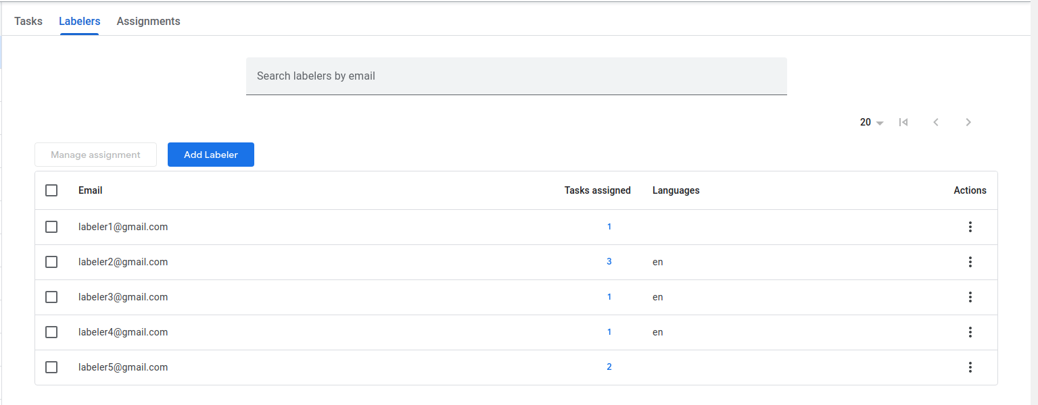Viewport: 1038px width, 405px height.
Task: Check the box for labeler1@gmail.com
Action: 51,227
